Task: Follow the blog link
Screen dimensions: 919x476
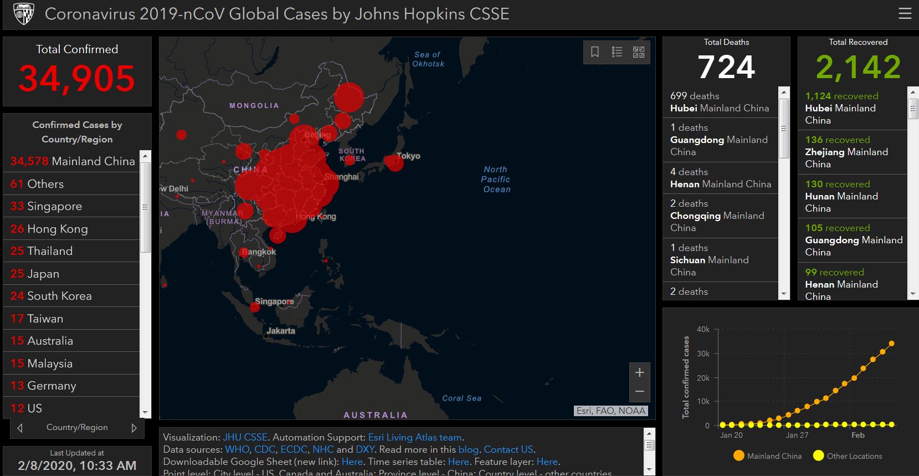Action: tap(468, 449)
